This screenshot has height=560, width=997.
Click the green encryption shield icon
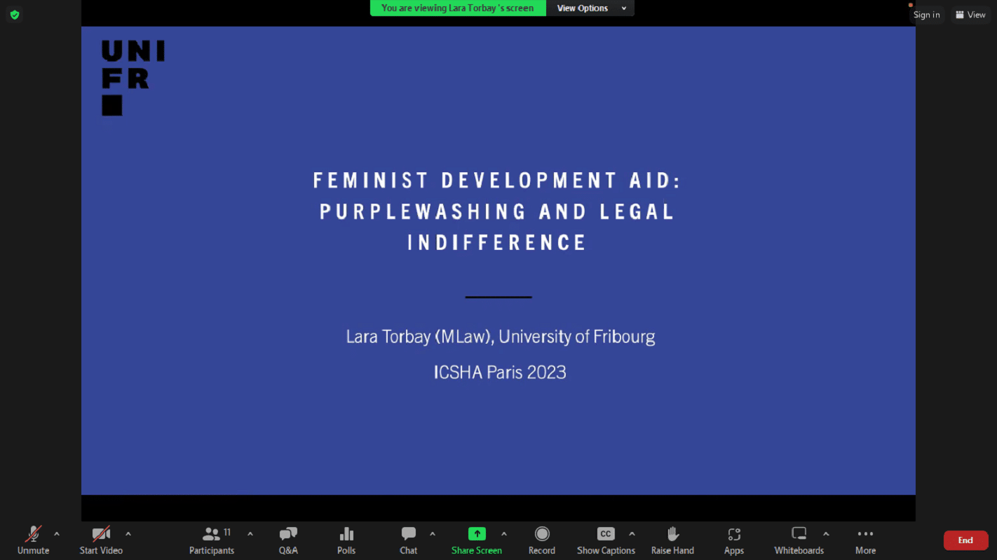(x=15, y=15)
